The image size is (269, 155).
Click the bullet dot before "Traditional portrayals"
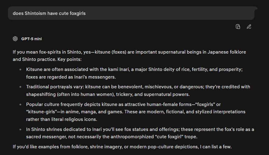pos(20,87)
